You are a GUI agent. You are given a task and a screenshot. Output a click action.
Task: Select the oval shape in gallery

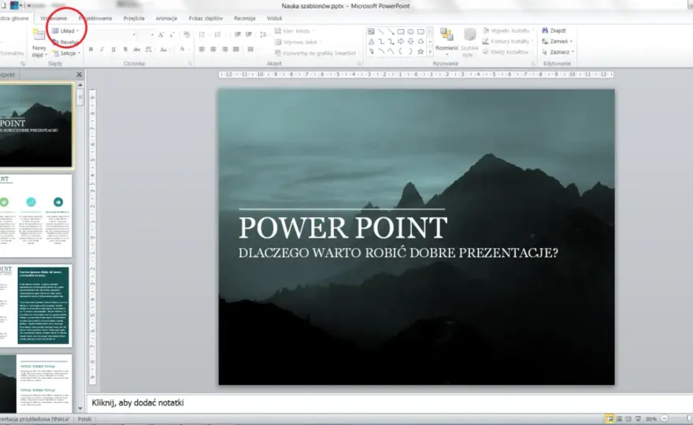coord(410,31)
